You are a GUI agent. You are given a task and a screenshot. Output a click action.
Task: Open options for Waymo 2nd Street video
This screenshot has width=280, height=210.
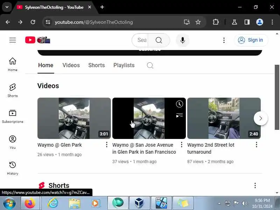coord(257,145)
